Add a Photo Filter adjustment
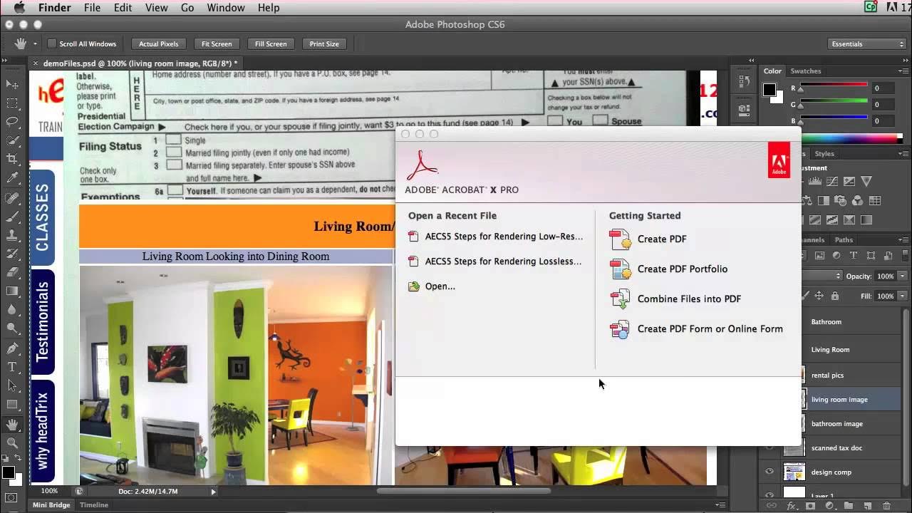 [841, 200]
